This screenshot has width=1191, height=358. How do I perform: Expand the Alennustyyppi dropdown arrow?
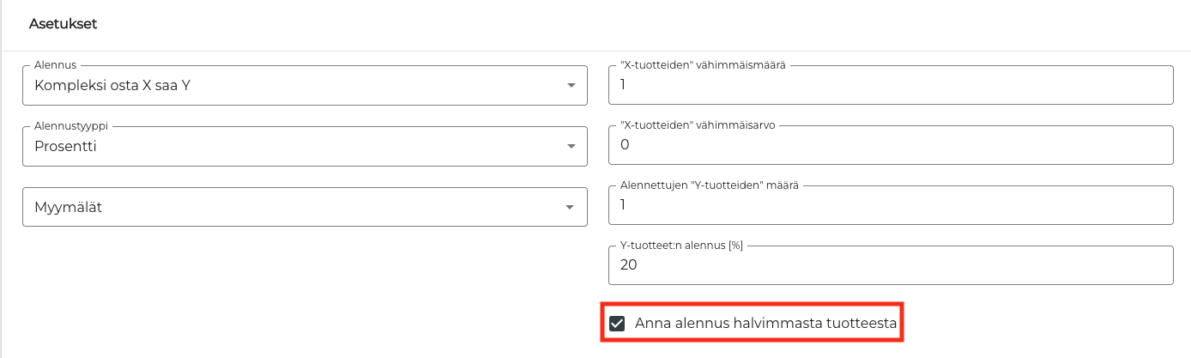[571, 146]
